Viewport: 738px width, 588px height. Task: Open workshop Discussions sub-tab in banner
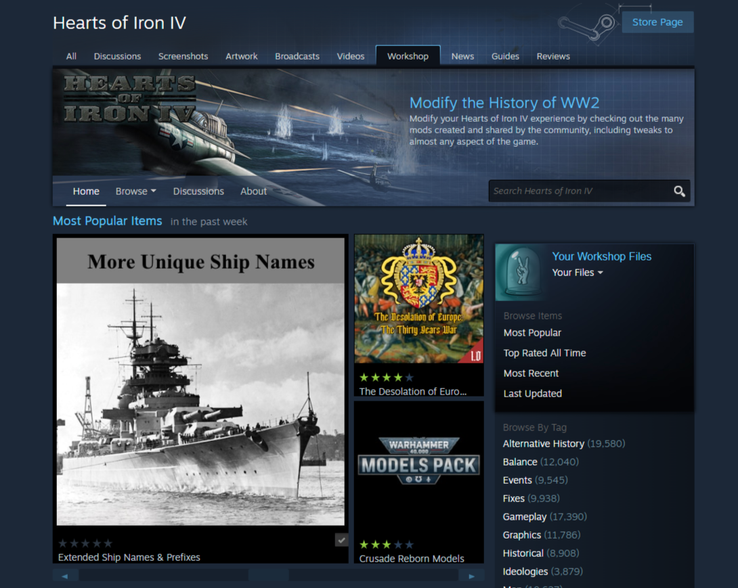pos(198,191)
